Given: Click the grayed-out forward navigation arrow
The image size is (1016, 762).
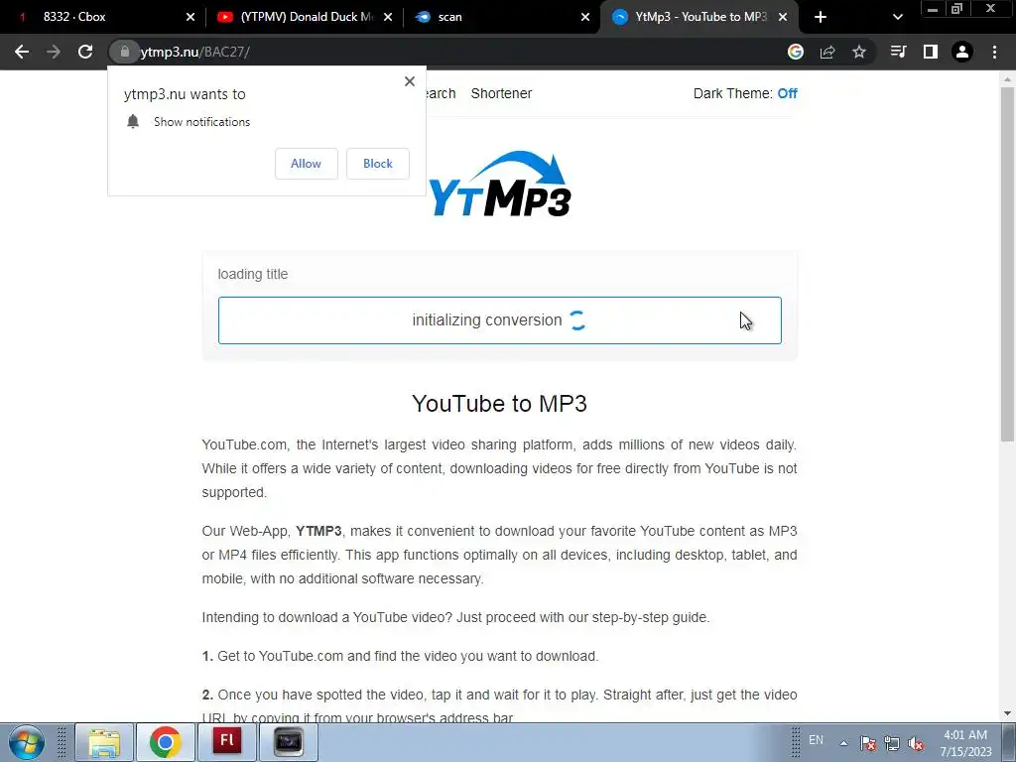Looking at the screenshot, I should (54, 52).
